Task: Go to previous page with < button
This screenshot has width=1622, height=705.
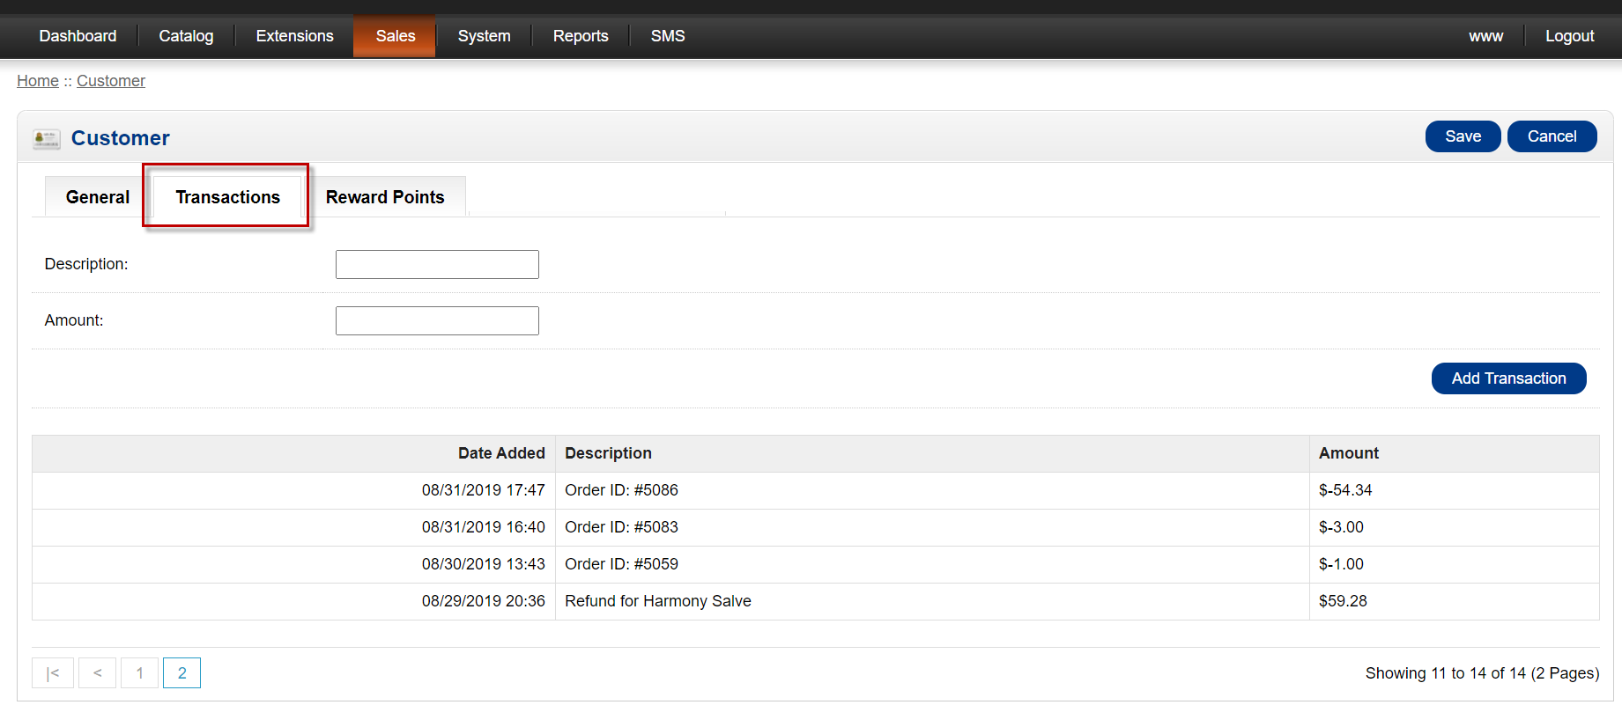Action: [x=98, y=673]
